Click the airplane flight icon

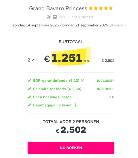pos(49,17)
